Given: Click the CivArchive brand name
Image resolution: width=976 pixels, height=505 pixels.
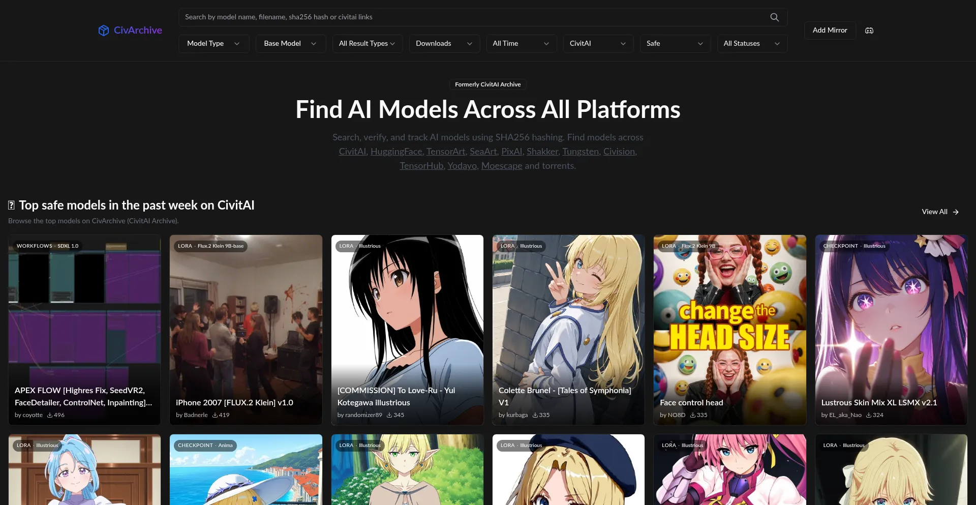Looking at the screenshot, I should pyautogui.click(x=138, y=31).
